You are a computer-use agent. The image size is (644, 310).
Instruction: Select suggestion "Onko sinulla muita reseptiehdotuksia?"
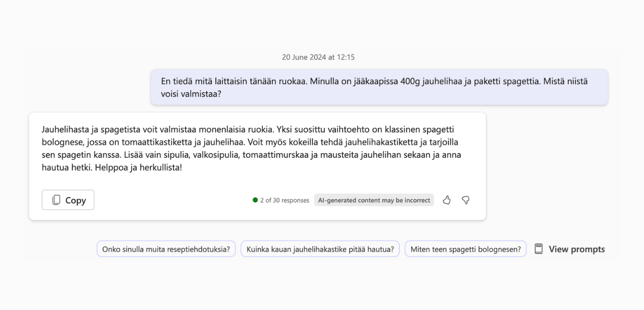click(x=166, y=249)
